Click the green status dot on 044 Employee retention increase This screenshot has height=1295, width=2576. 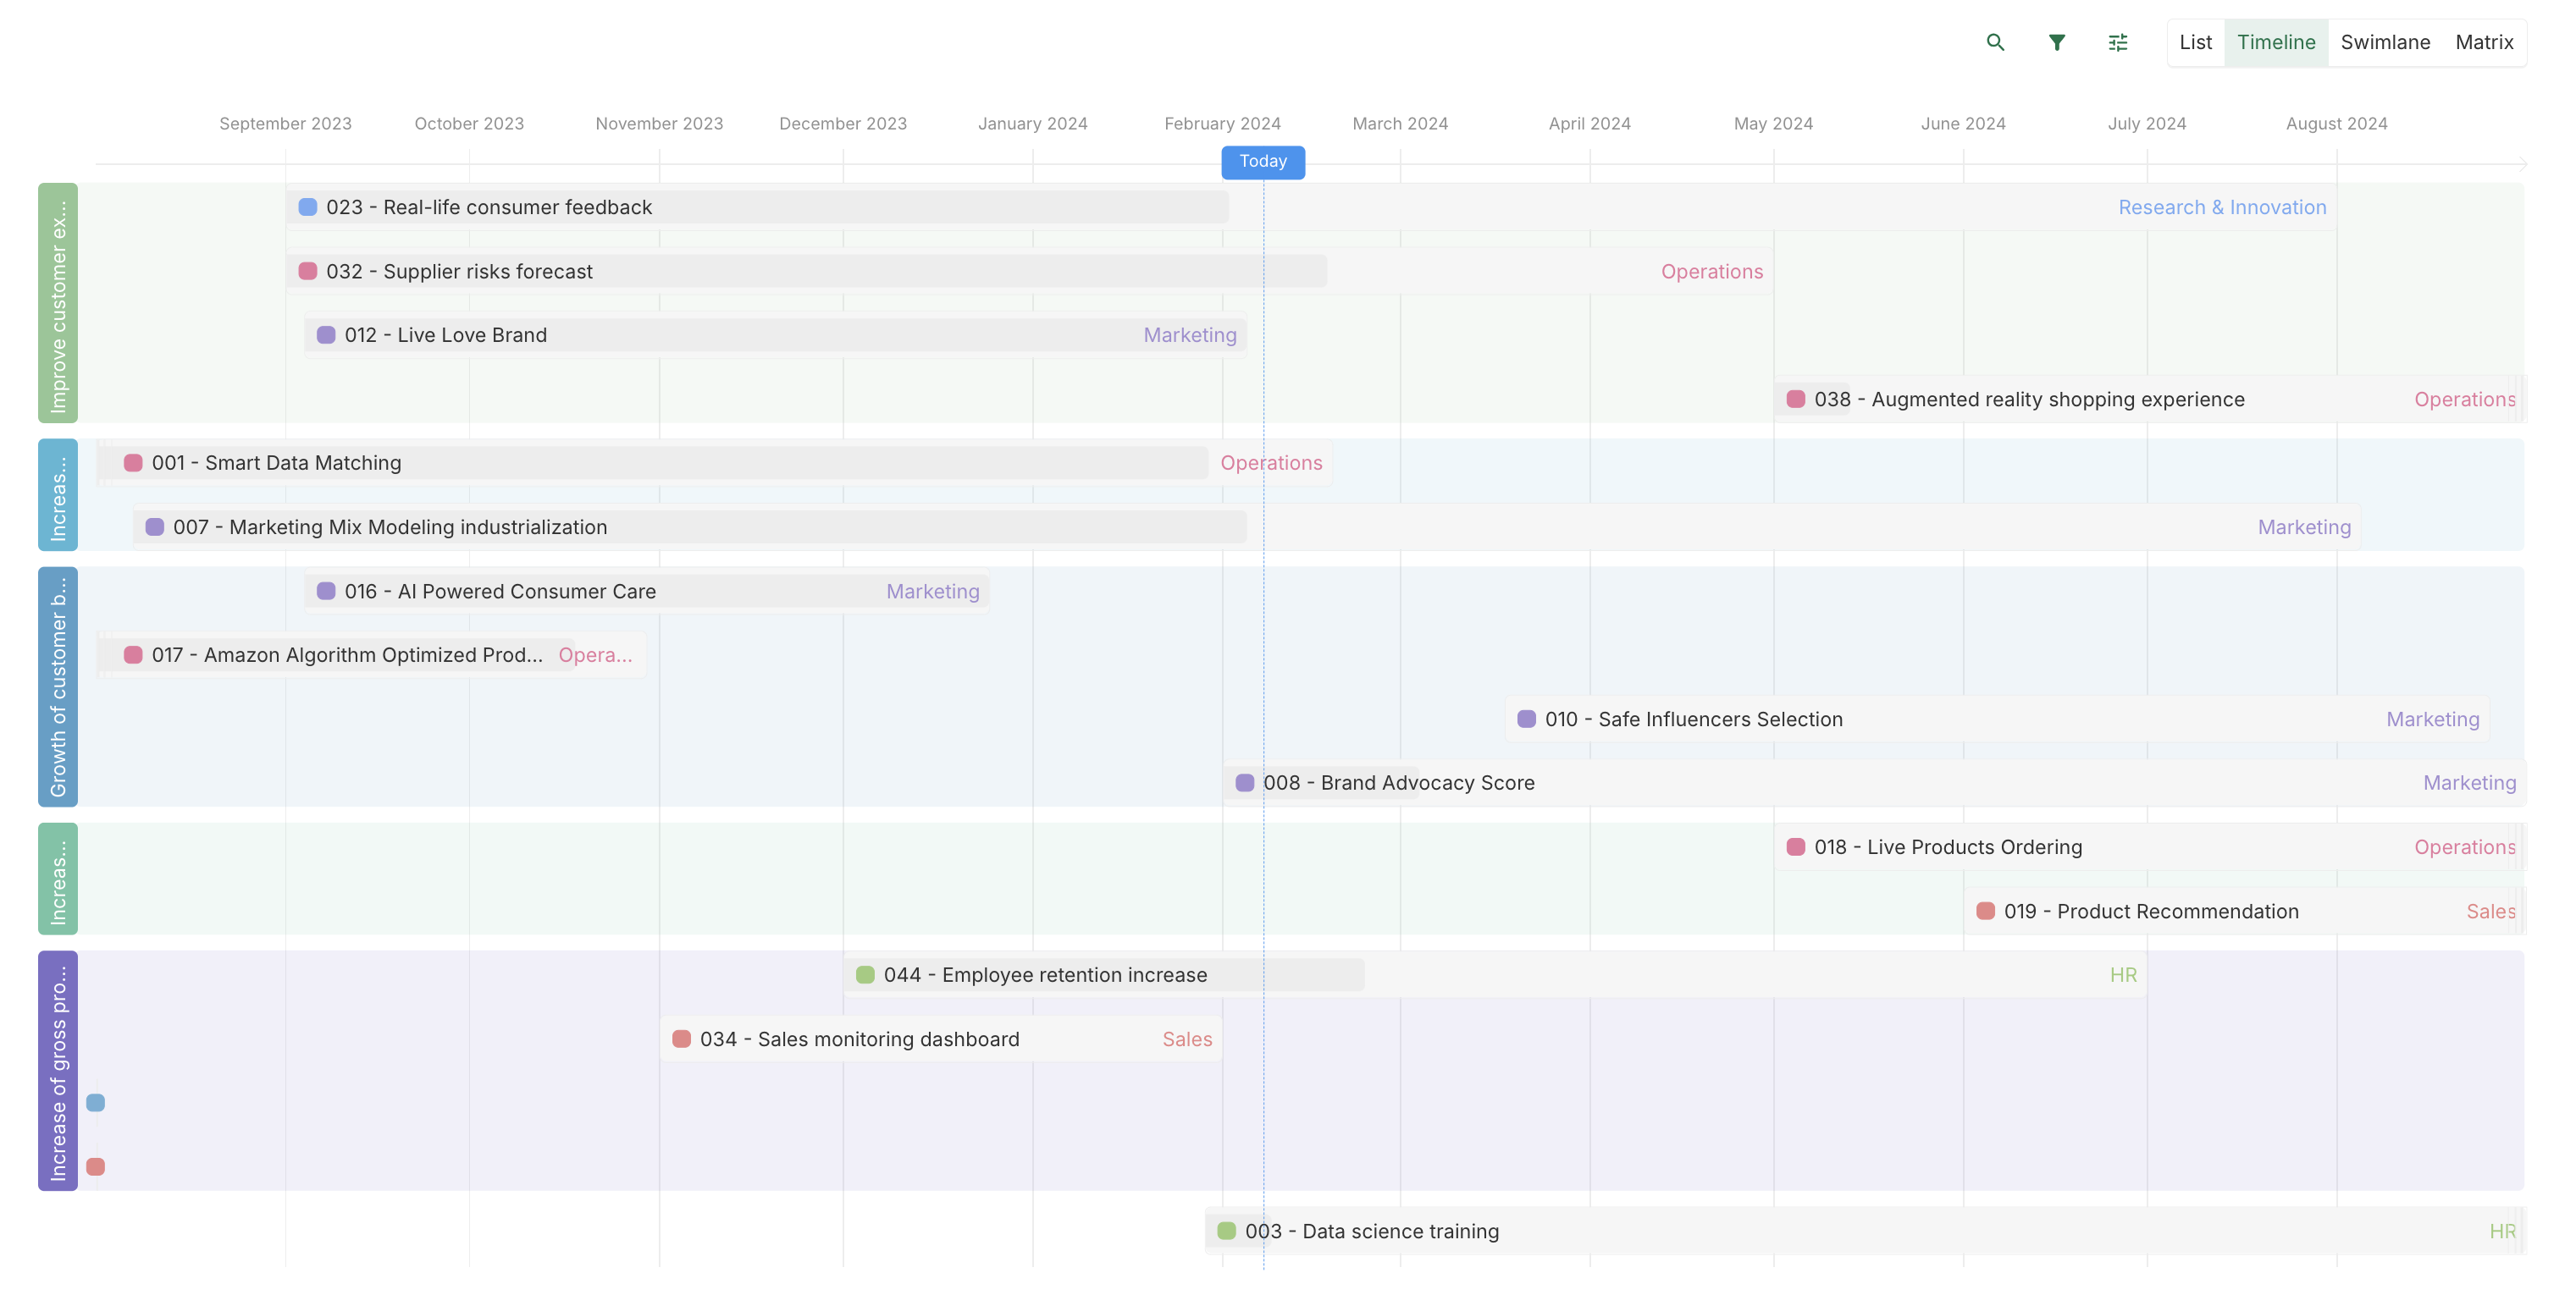pos(866,974)
